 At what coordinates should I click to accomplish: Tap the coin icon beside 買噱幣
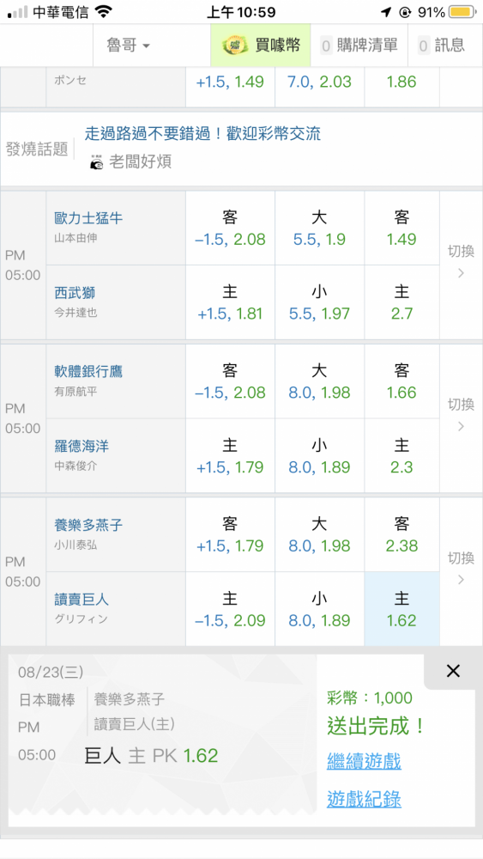pyautogui.click(x=235, y=46)
